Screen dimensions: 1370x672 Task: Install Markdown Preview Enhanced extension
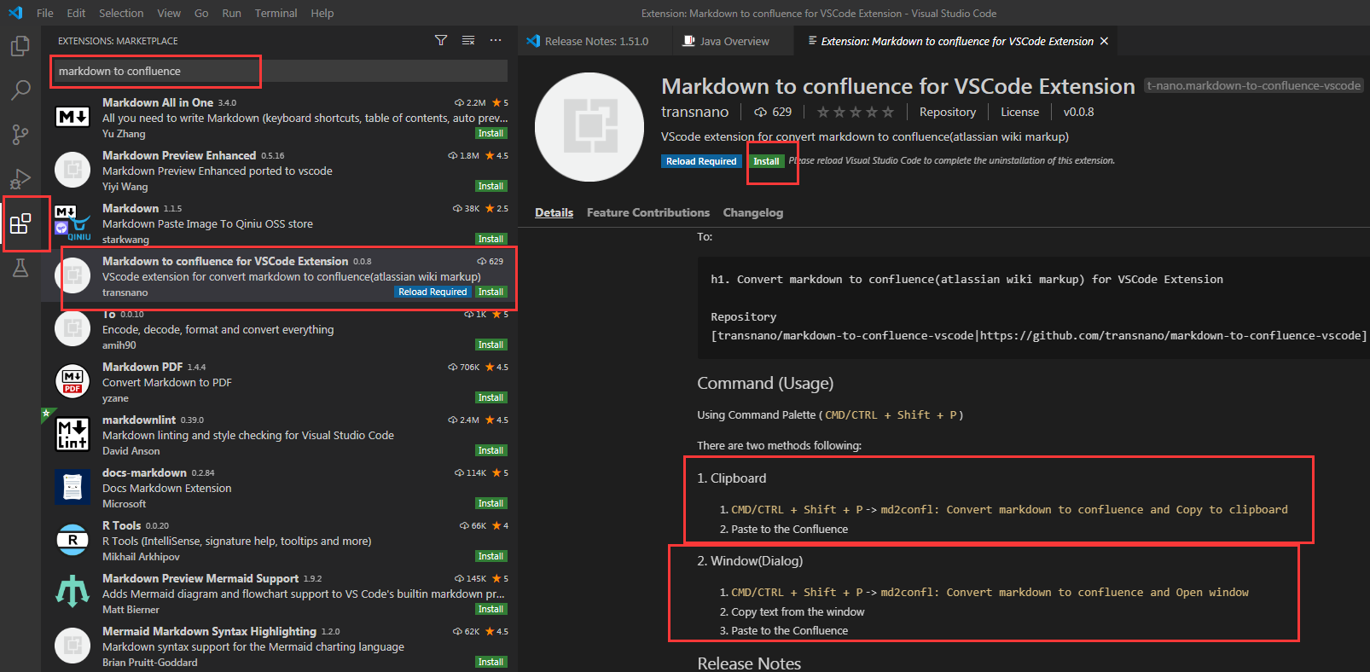(x=491, y=186)
